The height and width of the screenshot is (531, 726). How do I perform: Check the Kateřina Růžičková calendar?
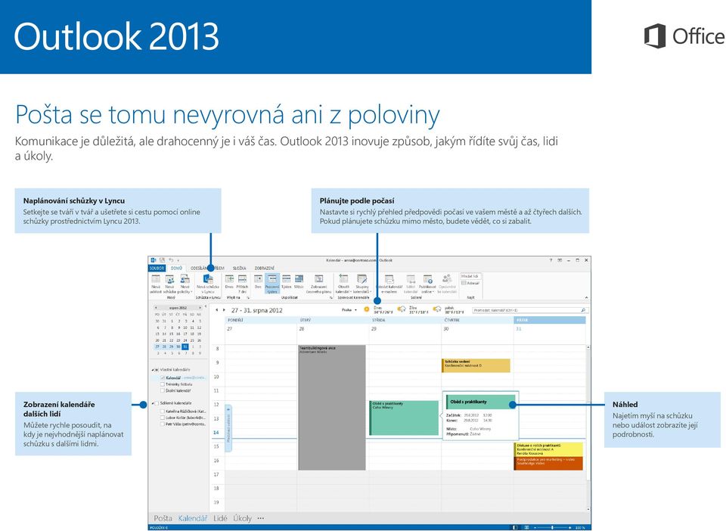(x=163, y=411)
